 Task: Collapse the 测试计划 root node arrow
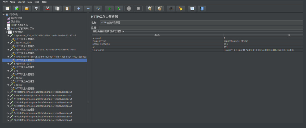pyautogui.click(x=3, y=14)
